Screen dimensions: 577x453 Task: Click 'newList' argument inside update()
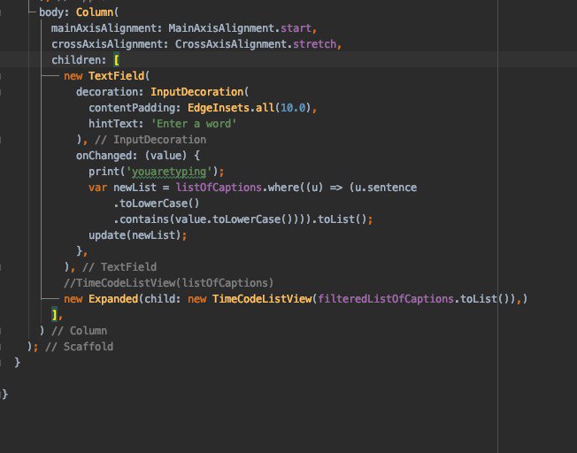(x=153, y=235)
